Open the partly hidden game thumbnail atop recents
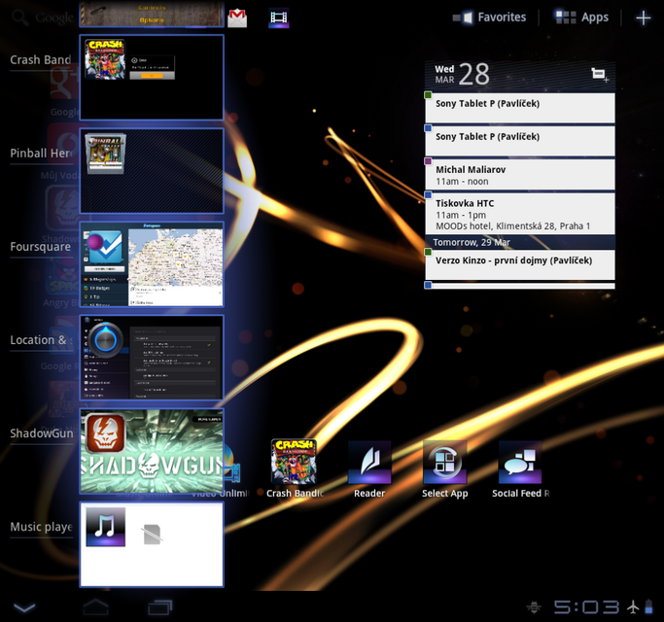 coord(152,14)
